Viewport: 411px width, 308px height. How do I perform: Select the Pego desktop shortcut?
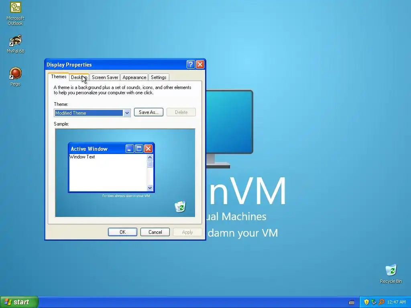pyautogui.click(x=15, y=77)
